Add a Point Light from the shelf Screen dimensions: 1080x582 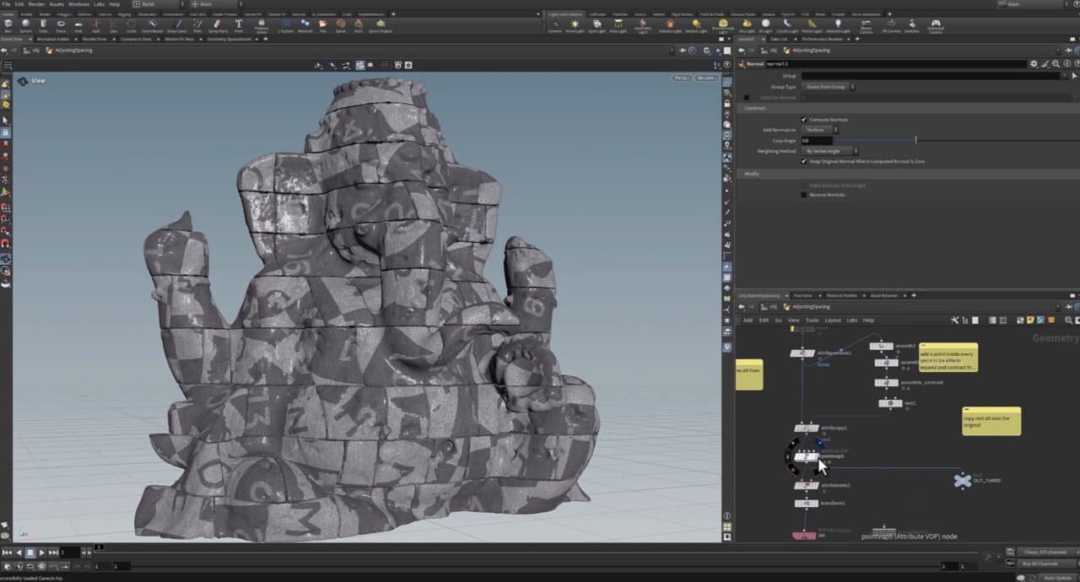pyautogui.click(x=575, y=25)
